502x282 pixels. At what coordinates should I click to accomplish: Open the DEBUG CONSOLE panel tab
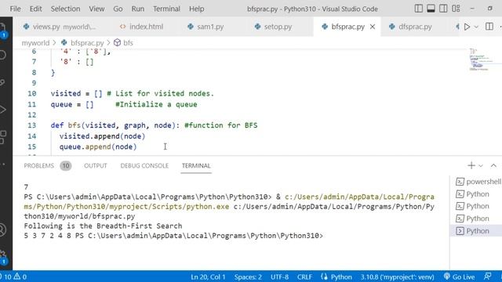tap(144, 165)
